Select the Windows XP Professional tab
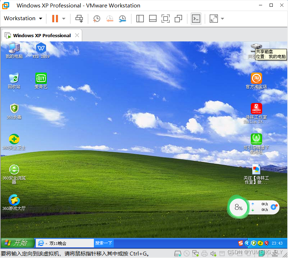Screen dimensions: 288x258 pos(42,35)
